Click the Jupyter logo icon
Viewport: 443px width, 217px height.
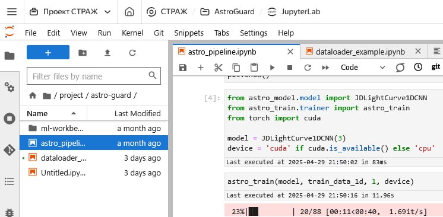[10, 31]
